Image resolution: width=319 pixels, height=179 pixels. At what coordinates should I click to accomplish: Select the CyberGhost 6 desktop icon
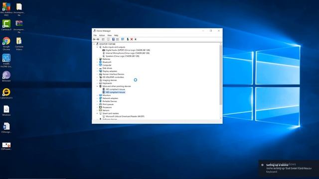(x=6, y=93)
